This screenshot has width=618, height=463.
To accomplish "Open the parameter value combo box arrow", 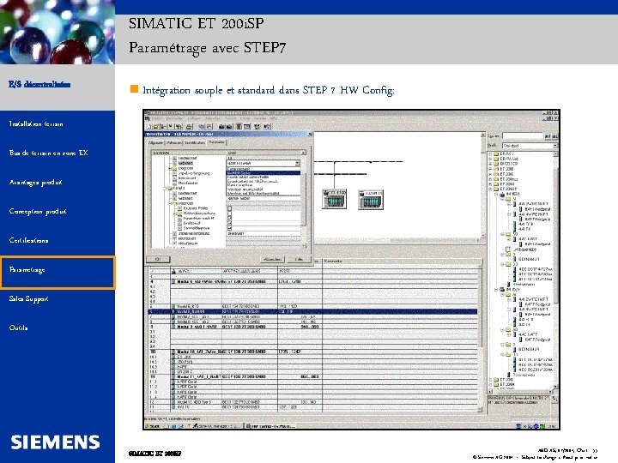I will click(298, 163).
